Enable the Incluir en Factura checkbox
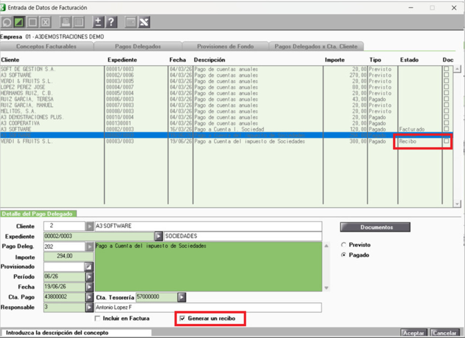Viewport: 465px width, 338px height. tap(97, 319)
